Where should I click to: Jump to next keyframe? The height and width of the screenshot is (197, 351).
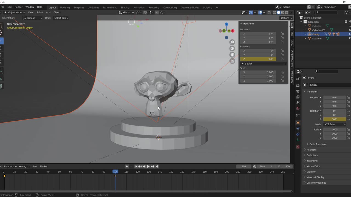pos(153,166)
